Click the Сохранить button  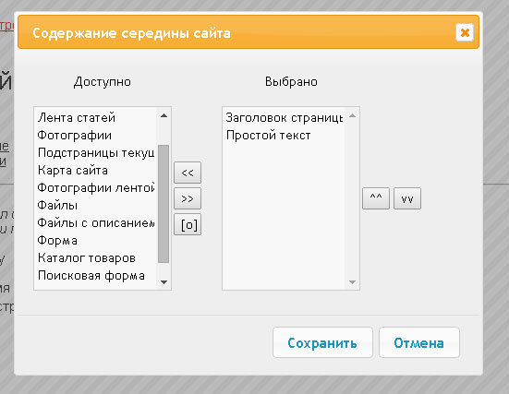click(x=322, y=342)
